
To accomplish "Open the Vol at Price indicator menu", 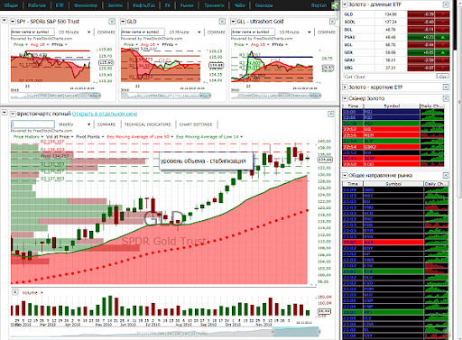I will click(x=60, y=137).
